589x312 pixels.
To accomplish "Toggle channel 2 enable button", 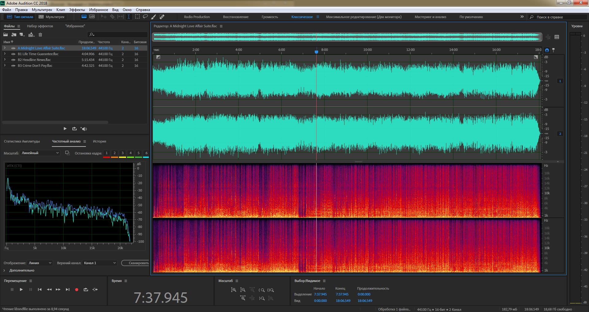I will pyautogui.click(x=560, y=134).
